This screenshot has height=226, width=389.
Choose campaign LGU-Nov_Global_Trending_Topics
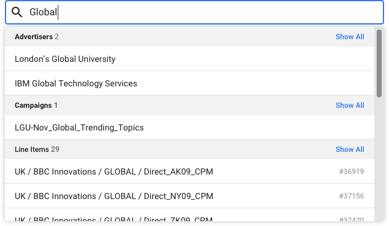coord(190,127)
